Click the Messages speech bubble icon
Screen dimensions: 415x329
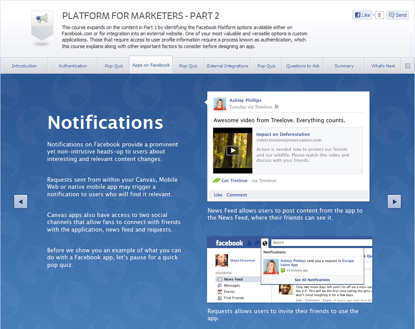tap(220, 285)
